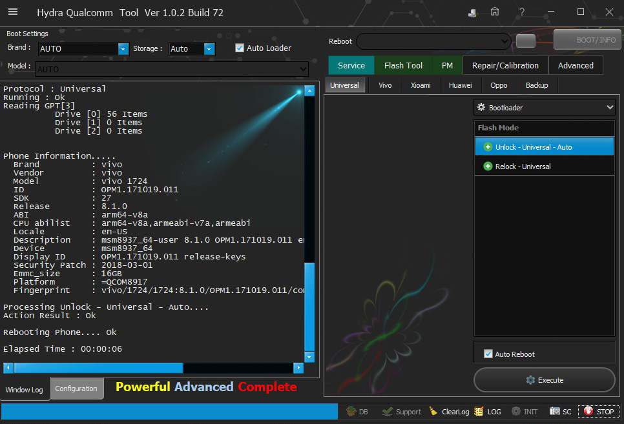Click the 'Boot Settings' group label
624x424 pixels.
pyautogui.click(x=28, y=34)
